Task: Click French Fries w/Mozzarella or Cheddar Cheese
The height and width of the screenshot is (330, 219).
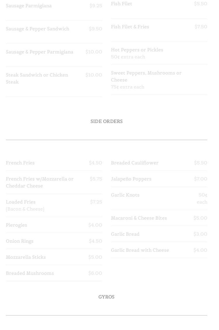Action: [x=40, y=182]
